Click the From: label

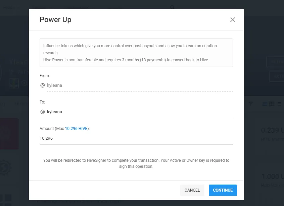(45, 76)
